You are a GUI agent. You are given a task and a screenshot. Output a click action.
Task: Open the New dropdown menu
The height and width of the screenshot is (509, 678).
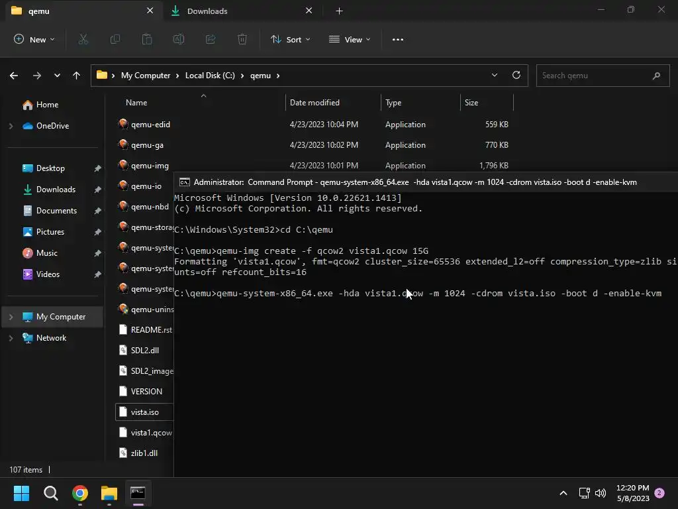34,39
